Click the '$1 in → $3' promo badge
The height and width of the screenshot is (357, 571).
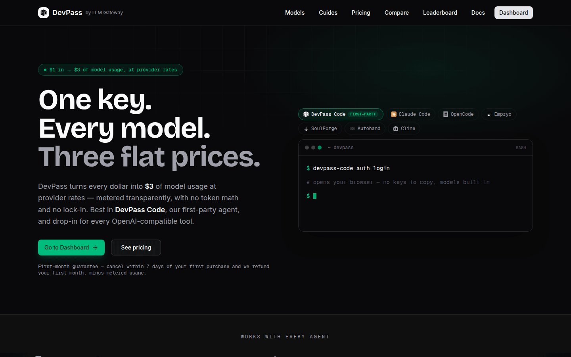[x=110, y=70]
